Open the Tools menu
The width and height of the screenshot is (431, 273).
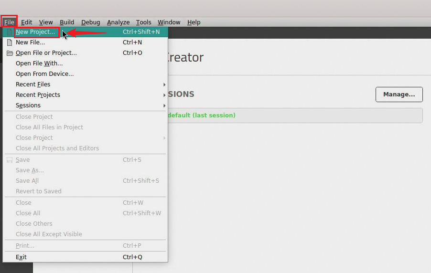(143, 22)
